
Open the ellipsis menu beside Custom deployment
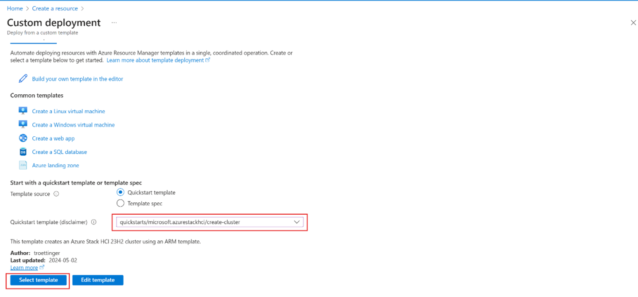pos(114,23)
